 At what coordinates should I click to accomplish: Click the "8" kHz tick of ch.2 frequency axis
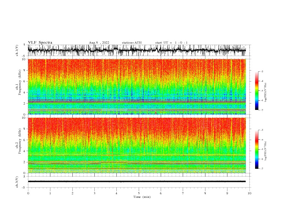point(24,129)
